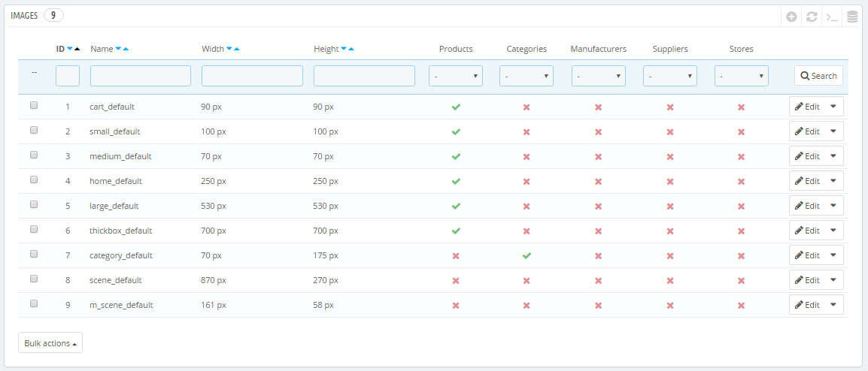Open the Products filter dropdown
Screen dimensions: 868x371
coord(456,76)
